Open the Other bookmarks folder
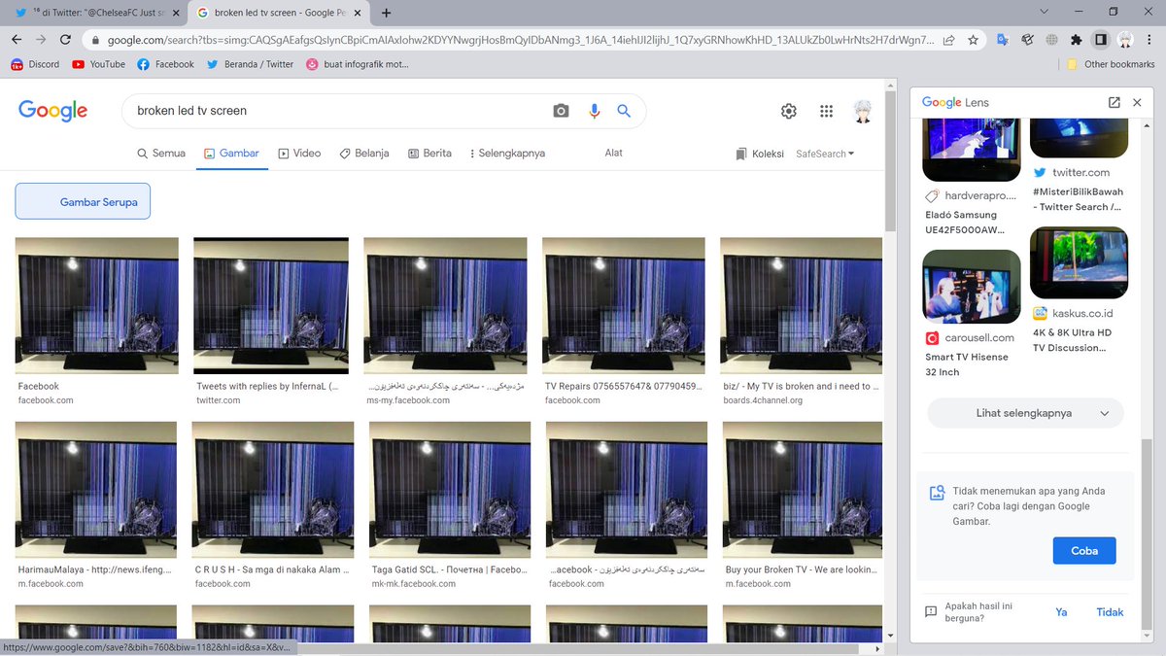Image resolution: width=1166 pixels, height=656 pixels. 1110,64
